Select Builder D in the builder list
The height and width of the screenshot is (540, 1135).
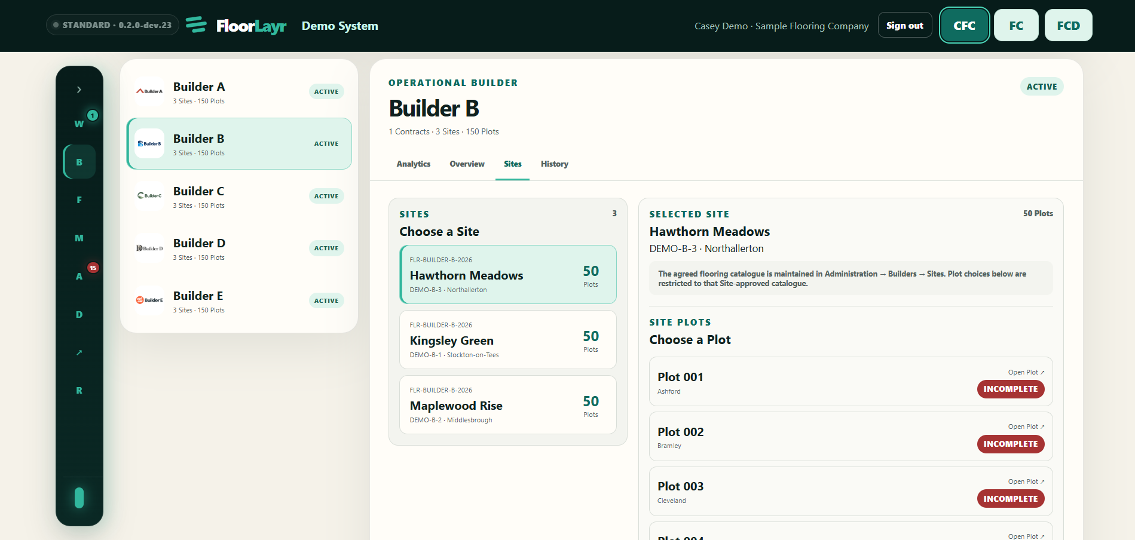(x=239, y=248)
